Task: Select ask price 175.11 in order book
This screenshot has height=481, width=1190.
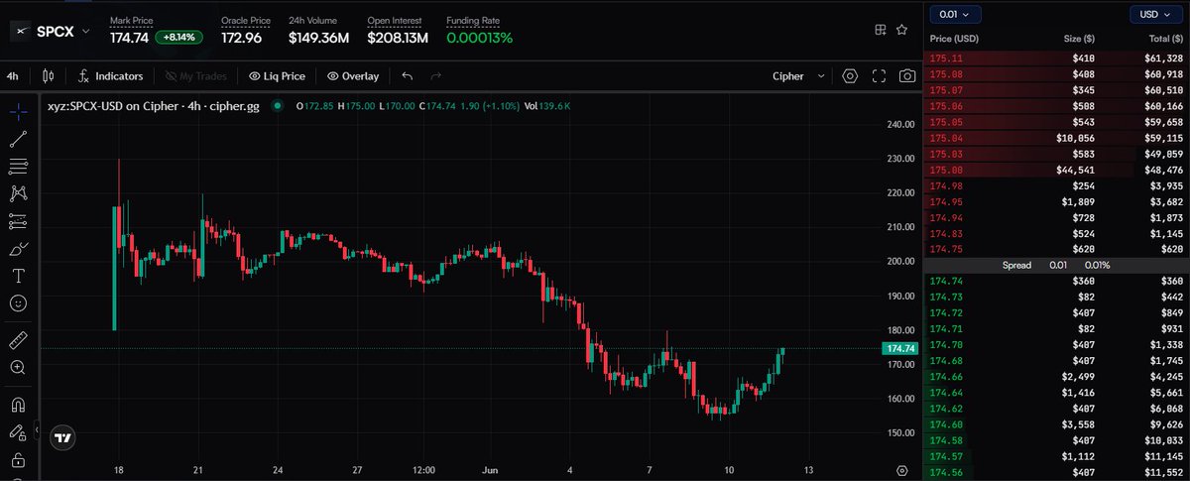Action: 945,59
